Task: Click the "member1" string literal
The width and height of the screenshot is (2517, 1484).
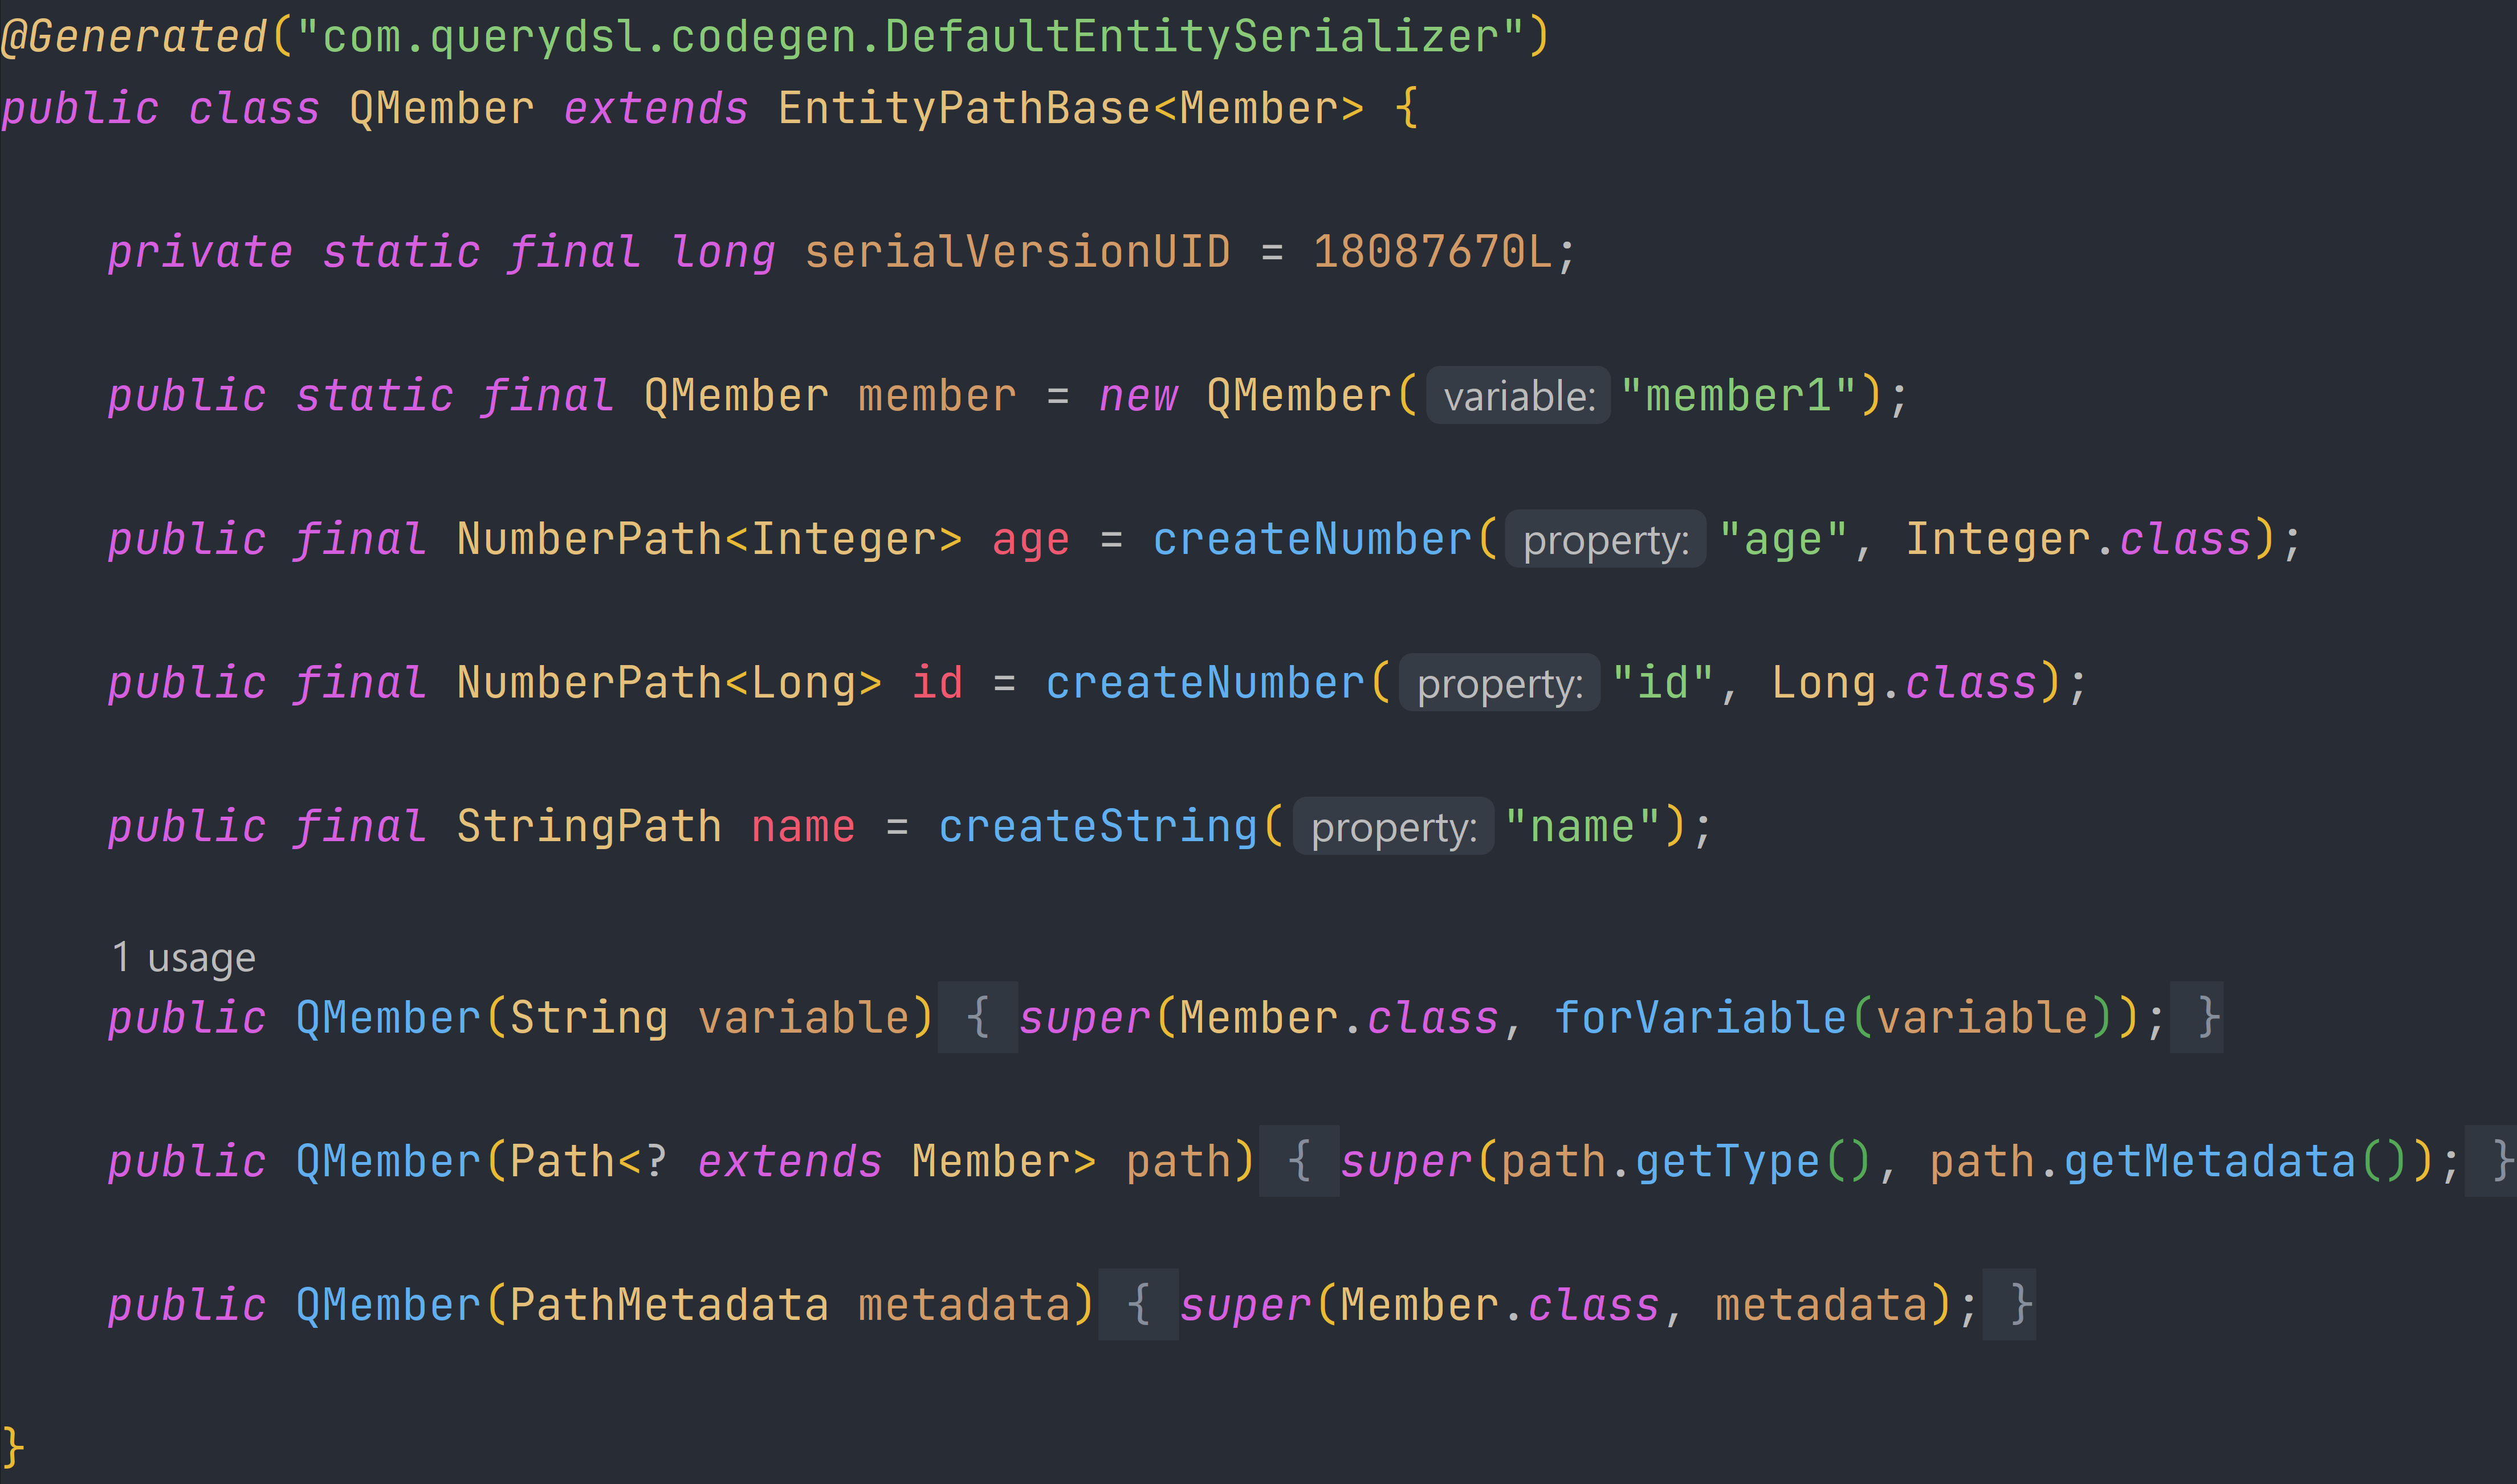Action: [1738, 396]
